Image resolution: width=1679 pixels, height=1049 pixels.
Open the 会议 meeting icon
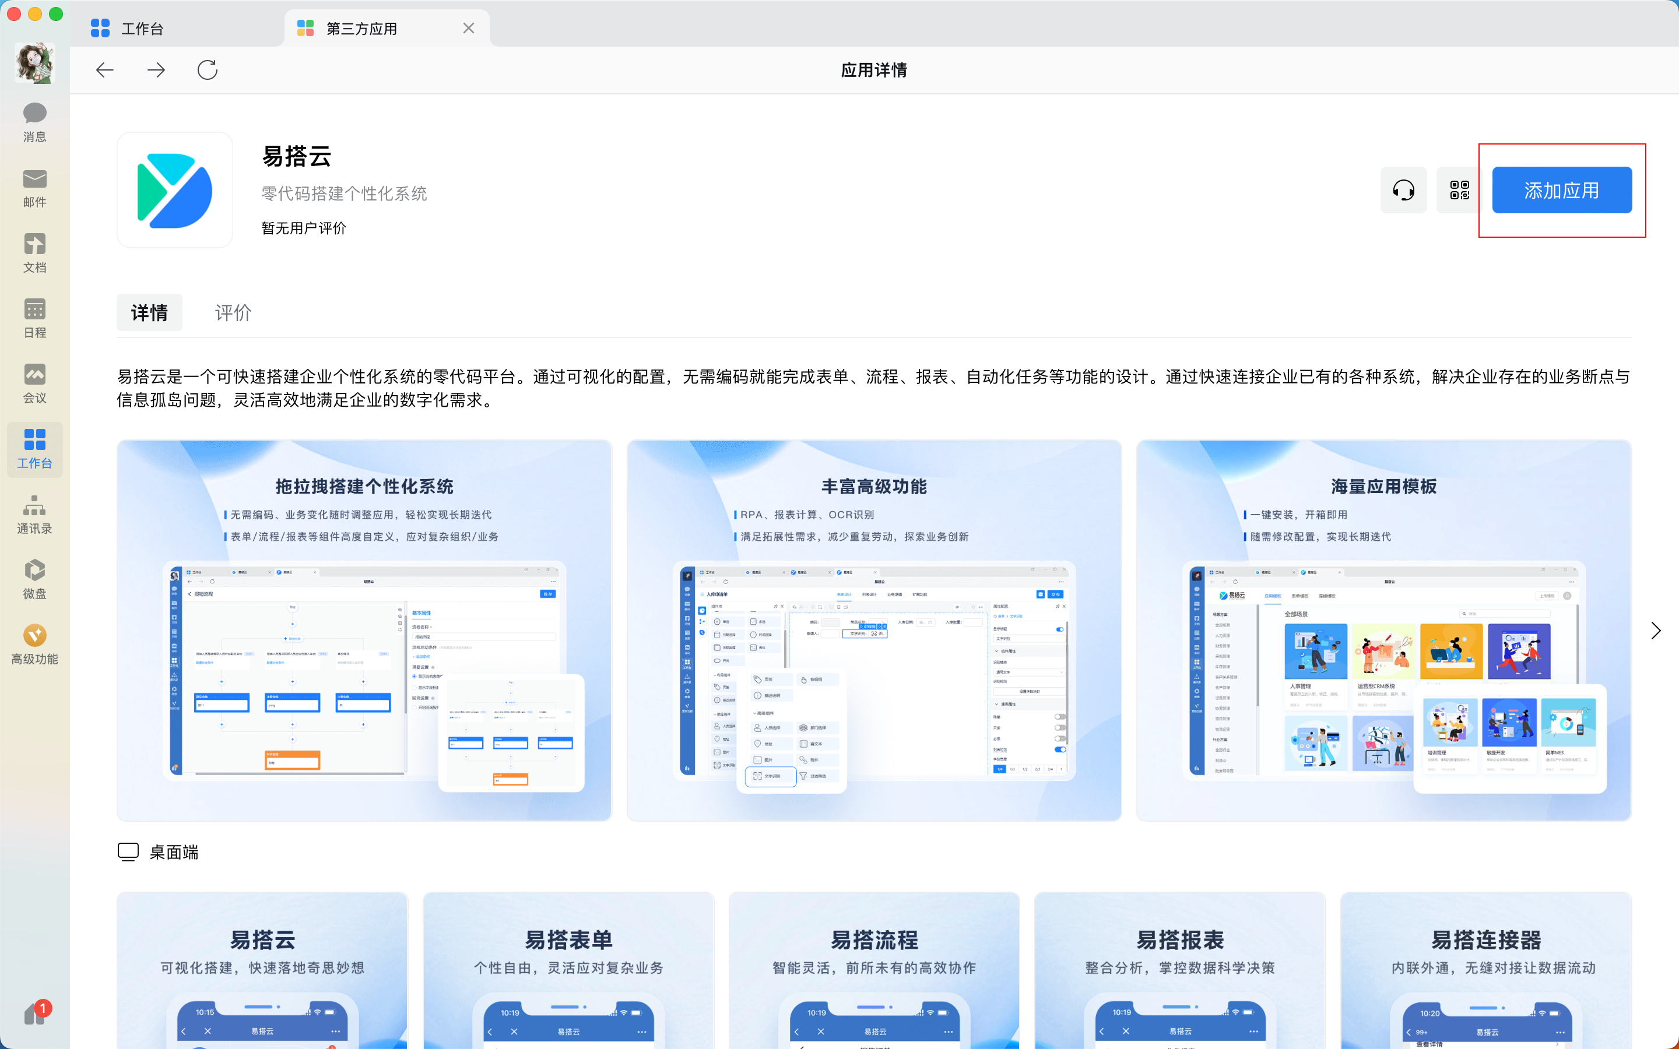coord(35,383)
